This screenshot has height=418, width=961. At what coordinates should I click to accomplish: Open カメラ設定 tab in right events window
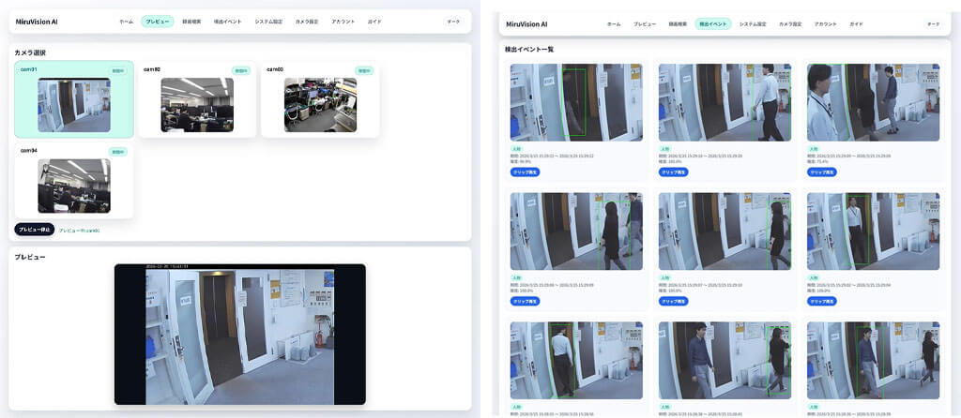point(790,23)
